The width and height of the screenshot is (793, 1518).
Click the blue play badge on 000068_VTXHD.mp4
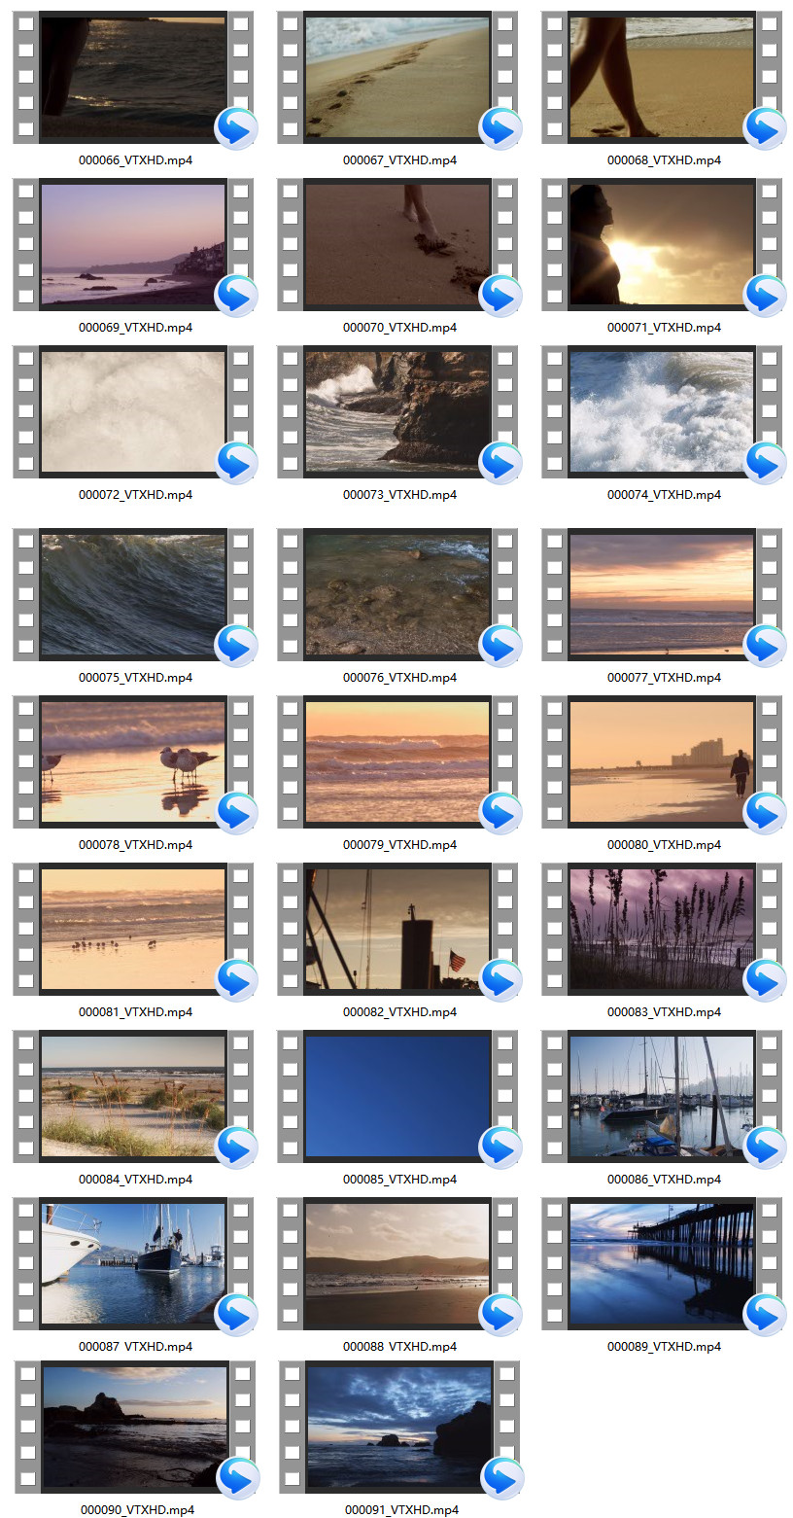point(765,128)
